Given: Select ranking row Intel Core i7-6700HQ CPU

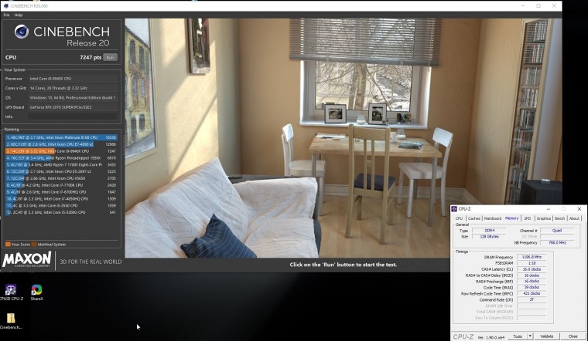Looking at the screenshot, I should point(61,192).
